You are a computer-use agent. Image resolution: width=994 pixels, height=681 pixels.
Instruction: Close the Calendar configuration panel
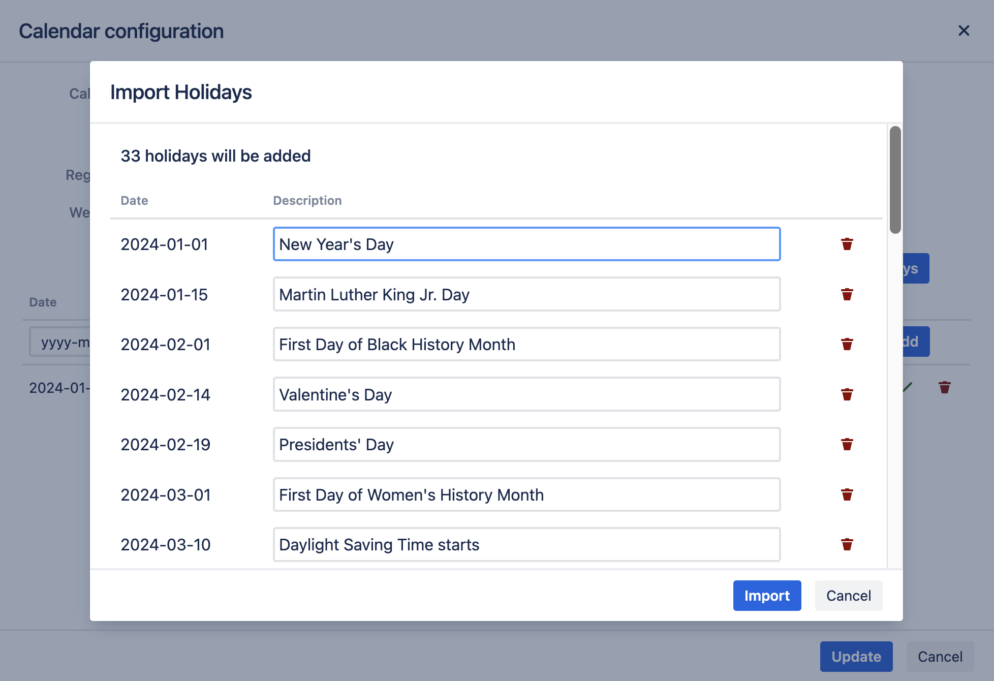click(964, 31)
